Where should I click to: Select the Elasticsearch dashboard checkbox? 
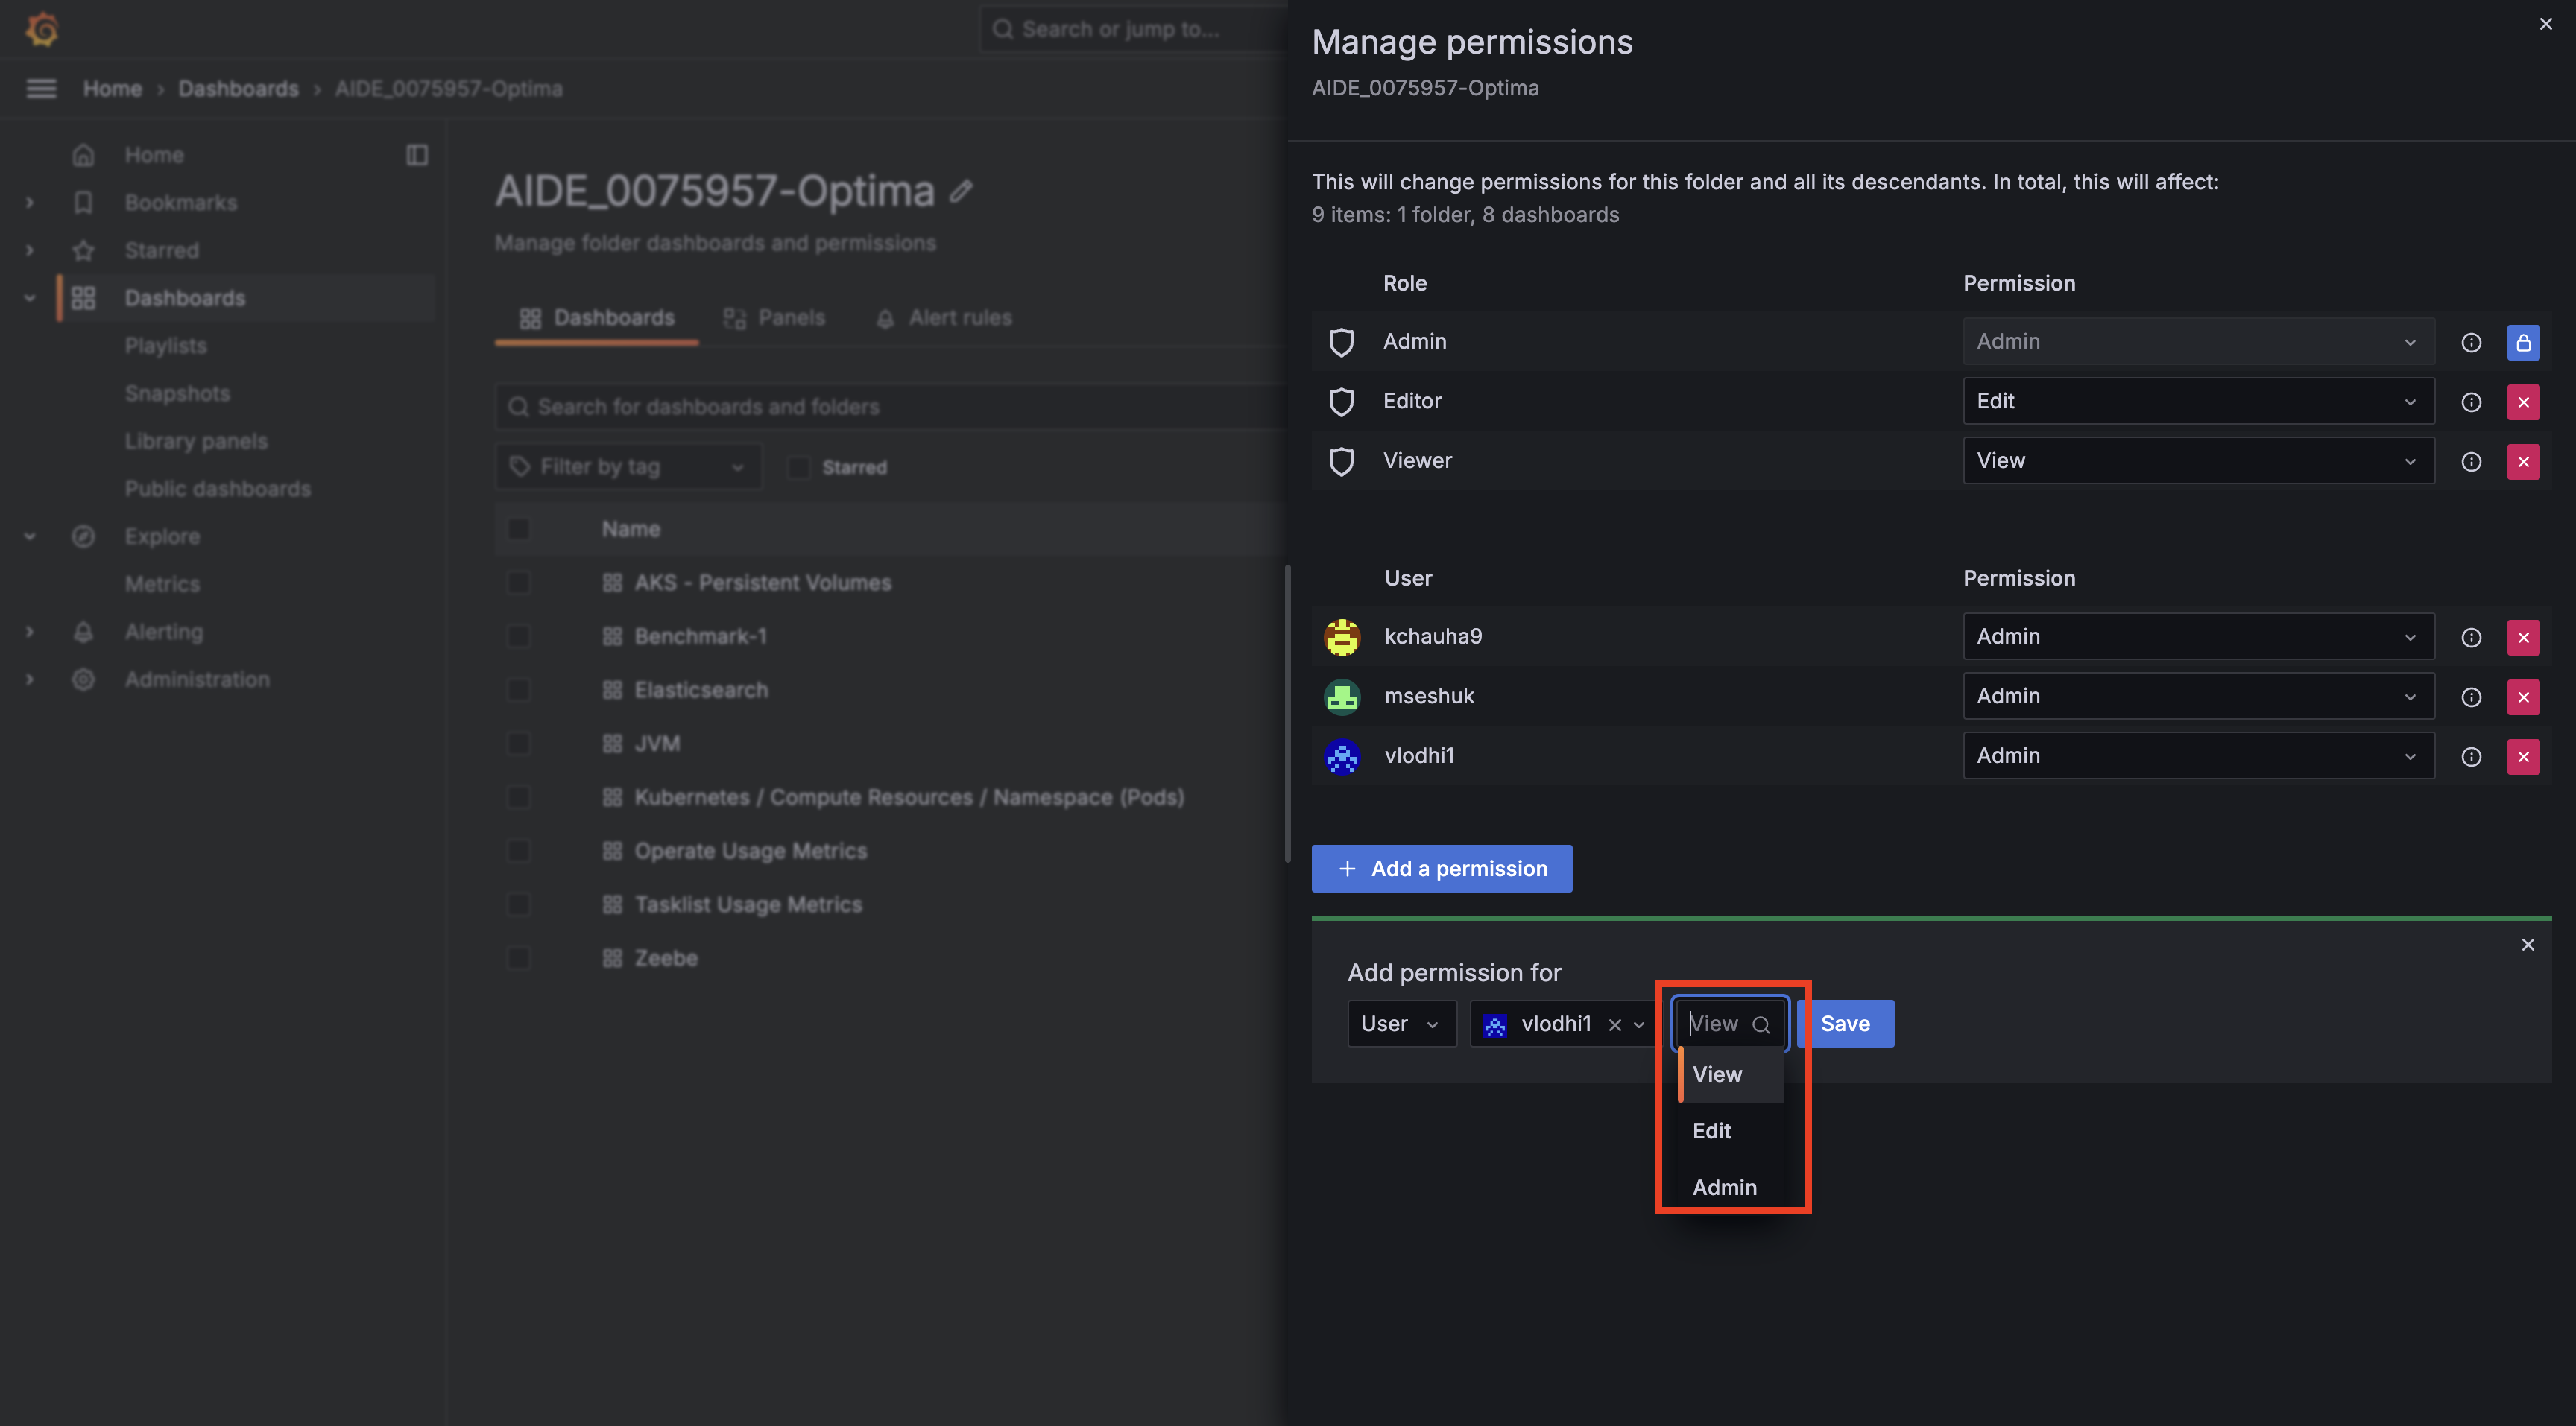[518, 689]
